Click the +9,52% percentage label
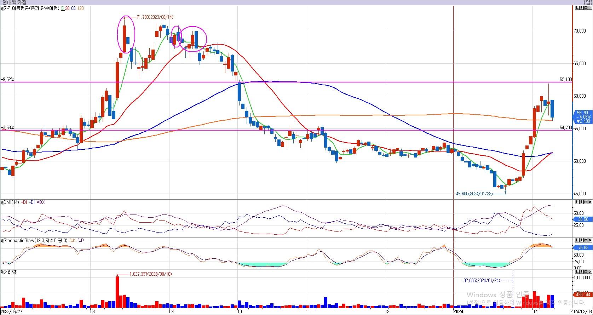The image size is (593, 315). 7,80
